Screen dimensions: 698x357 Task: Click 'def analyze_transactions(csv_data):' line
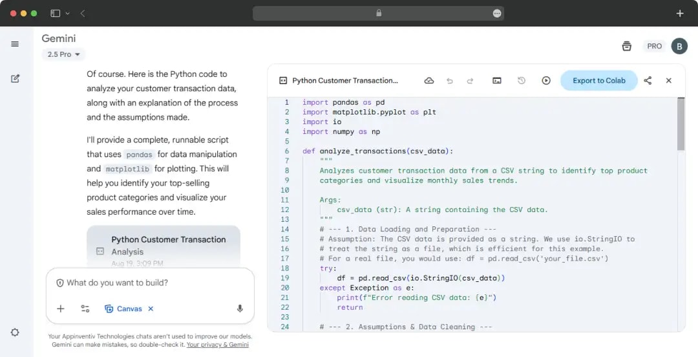pos(377,151)
